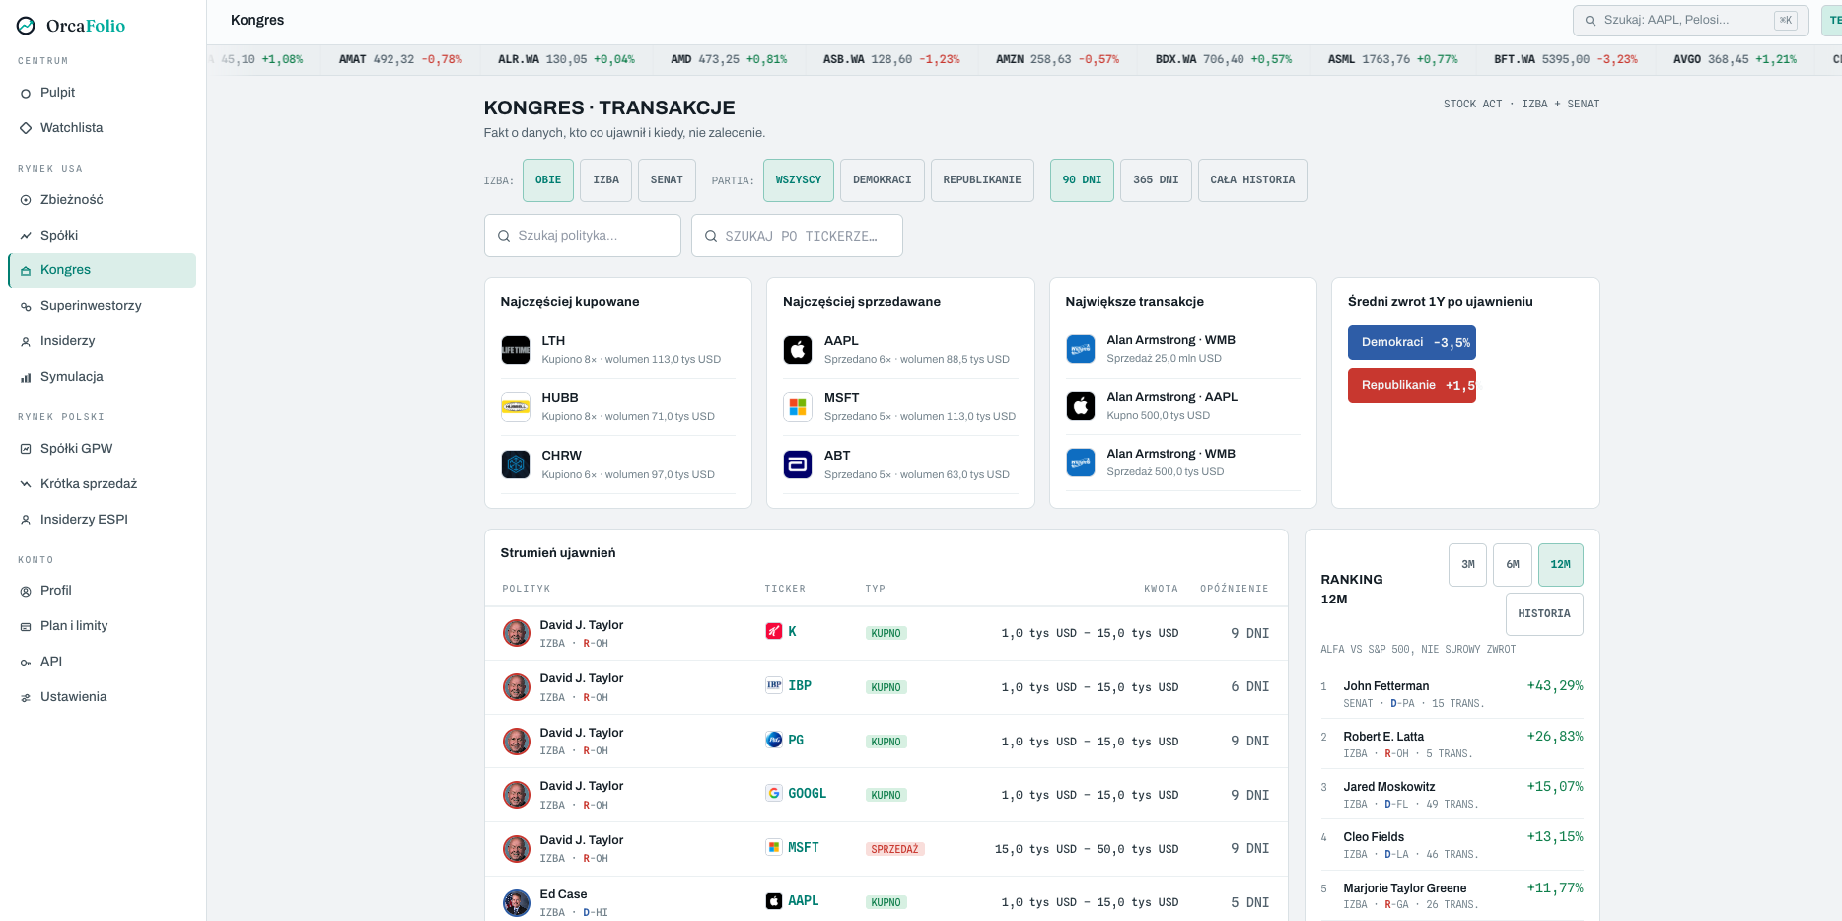This screenshot has width=1842, height=921.
Task: Click the Insiderzy person icon
Action: [x=26, y=341]
